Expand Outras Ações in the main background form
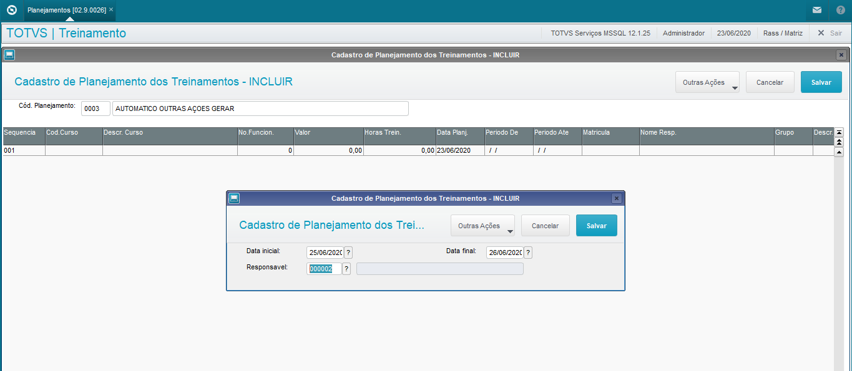The image size is (852, 371). pyautogui.click(x=707, y=82)
